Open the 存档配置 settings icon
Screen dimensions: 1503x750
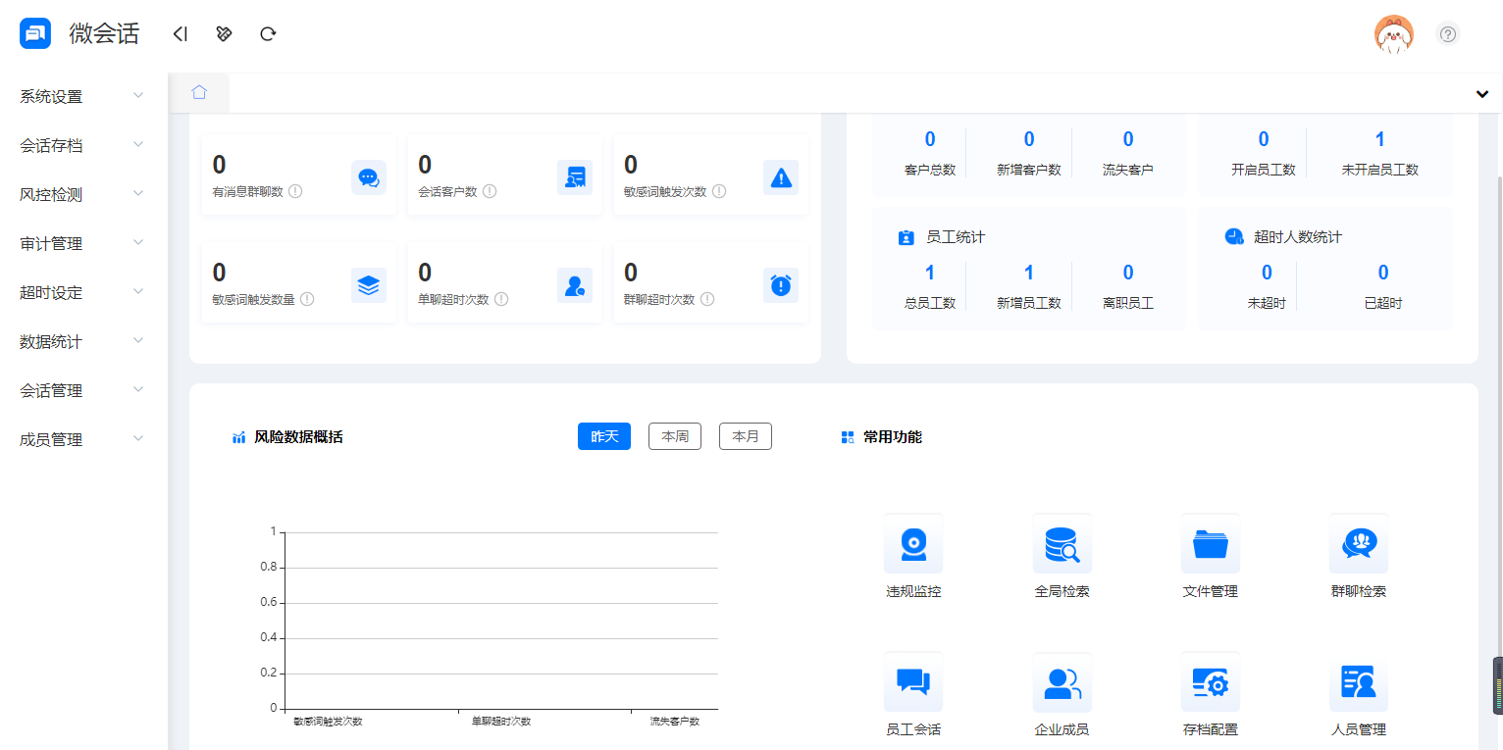pyautogui.click(x=1210, y=682)
